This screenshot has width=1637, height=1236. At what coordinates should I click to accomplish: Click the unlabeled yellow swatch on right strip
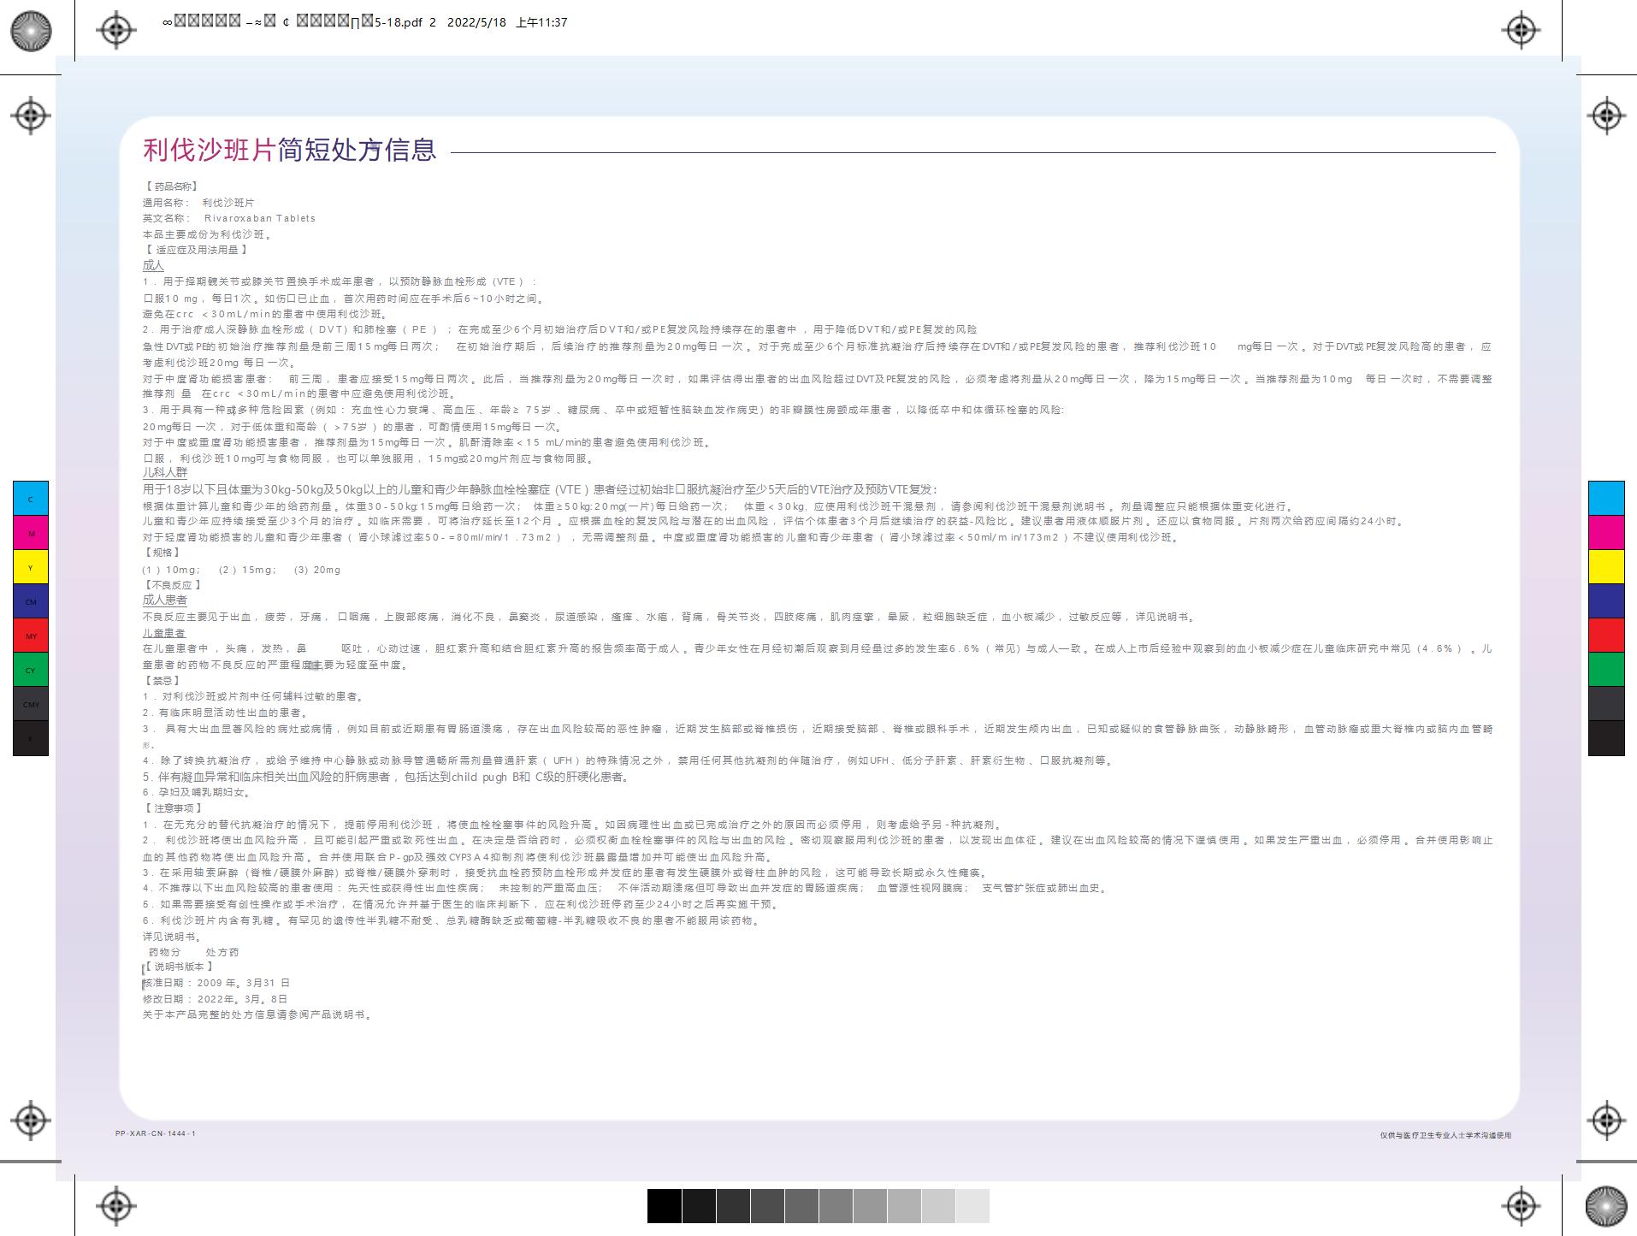coord(1606,567)
